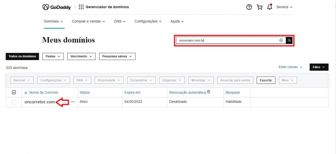336x154 pixels.
Task: Open the Configurações navigation menu
Action: click(x=148, y=21)
